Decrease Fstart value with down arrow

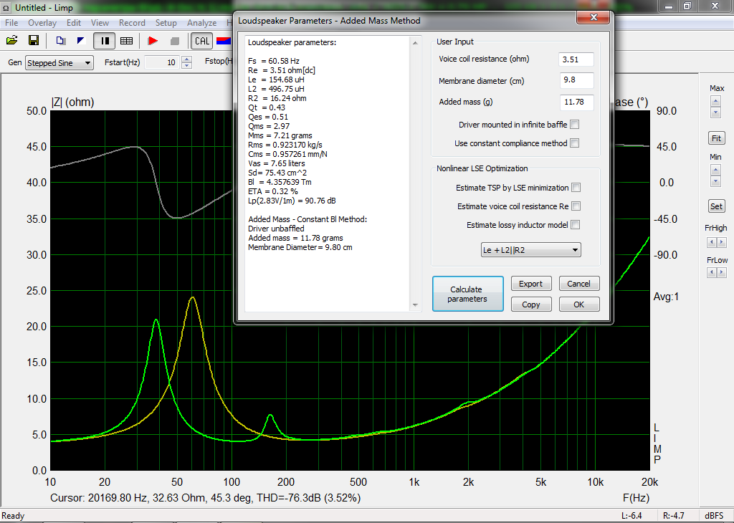(x=186, y=65)
